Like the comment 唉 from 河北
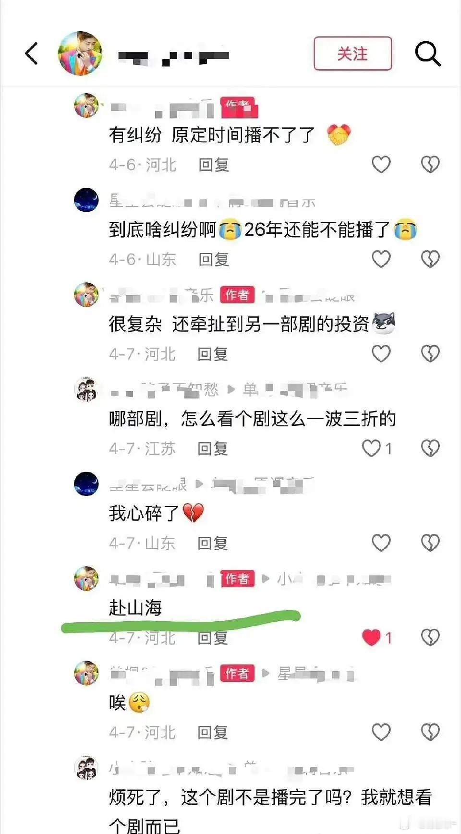The height and width of the screenshot is (834, 461). (x=381, y=732)
